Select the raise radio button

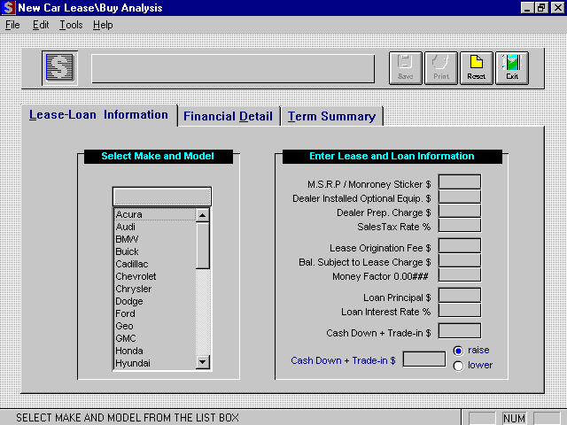[x=458, y=351]
